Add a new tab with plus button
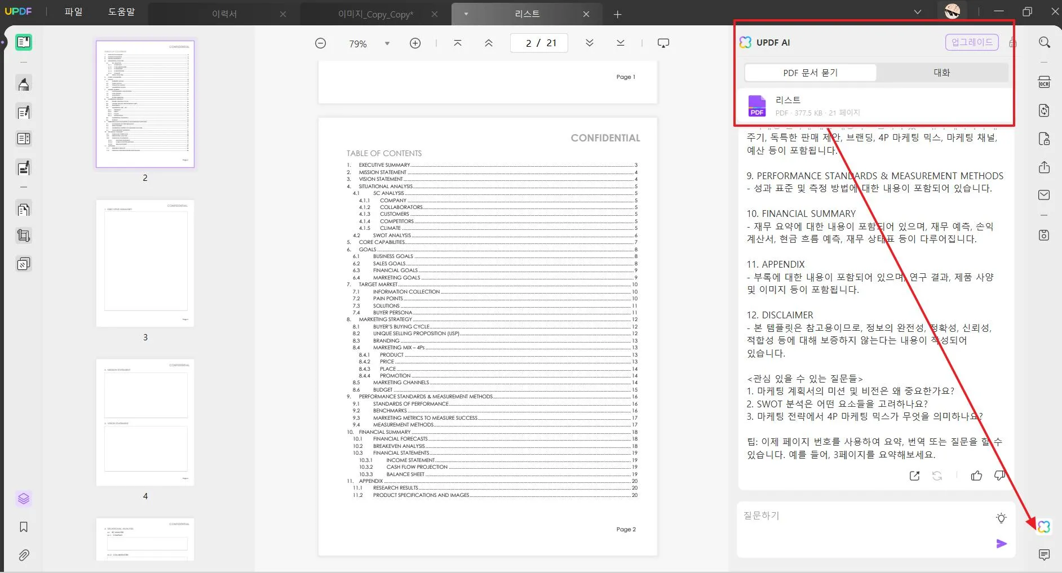Image resolution: width=1062 pixels, height=573 pixels. pos(617,15)
